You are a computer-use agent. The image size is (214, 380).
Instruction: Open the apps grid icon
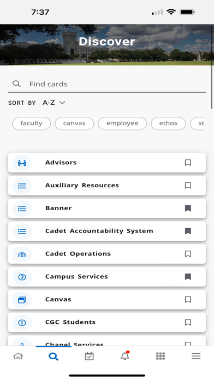tap(160, 356)
